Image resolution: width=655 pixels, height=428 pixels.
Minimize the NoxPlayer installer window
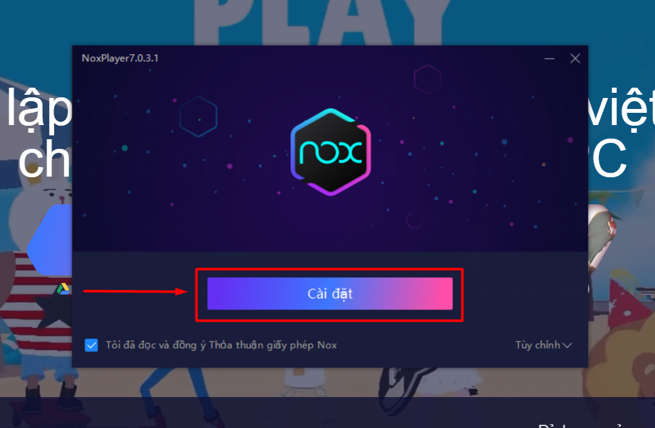[549, 59]
